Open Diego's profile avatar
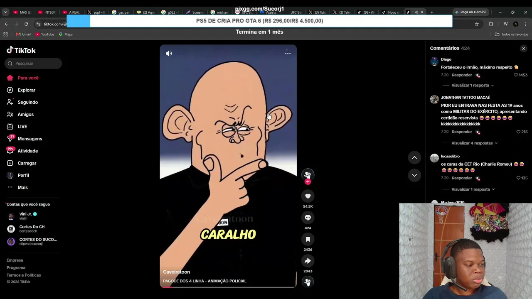Screen dimensions: 532x299 pos(434,61)
